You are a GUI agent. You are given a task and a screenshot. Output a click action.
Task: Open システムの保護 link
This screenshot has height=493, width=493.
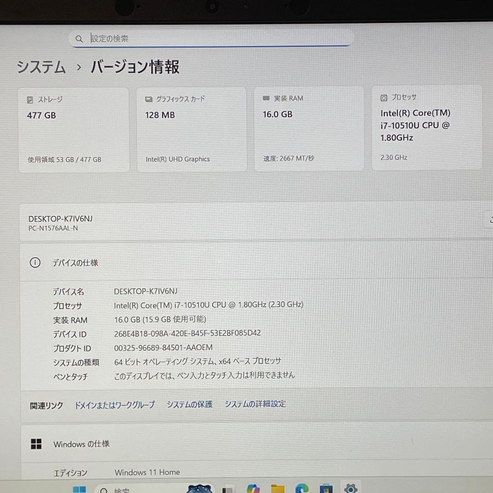(x=189, y=404)
